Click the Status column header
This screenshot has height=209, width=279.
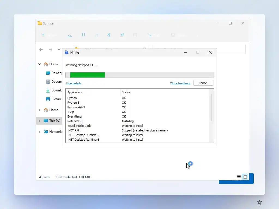pos(126,92)
